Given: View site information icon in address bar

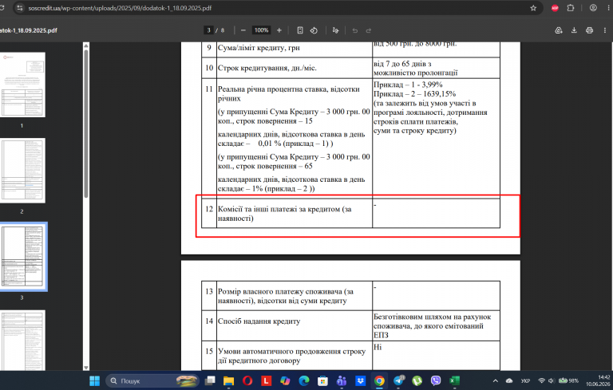Looking at the screenshot, I should 20,8.
